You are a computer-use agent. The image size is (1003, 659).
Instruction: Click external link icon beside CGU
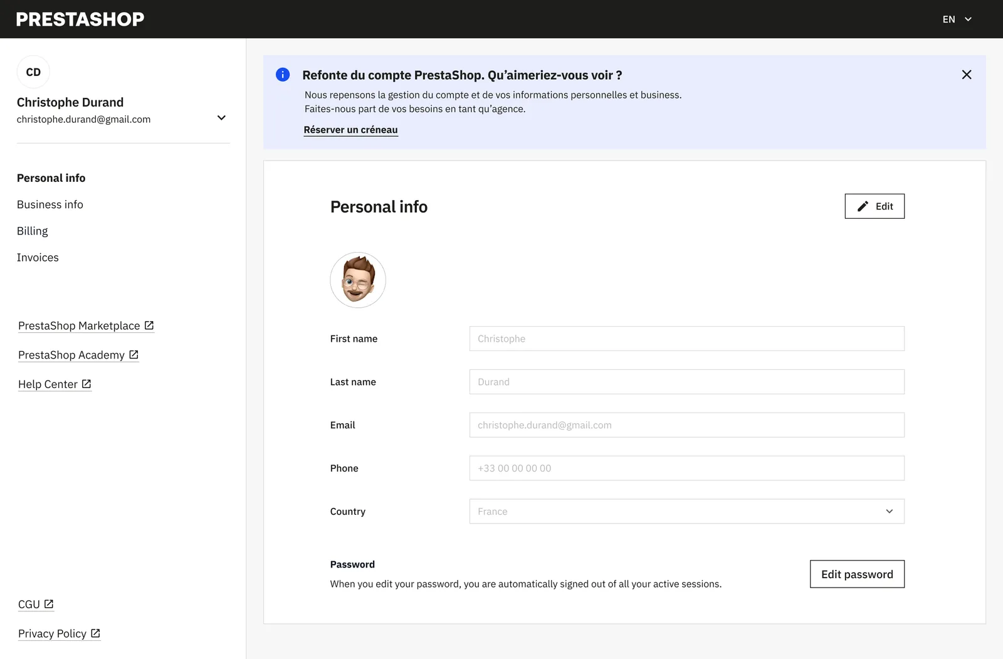click(x=49, y=604)
